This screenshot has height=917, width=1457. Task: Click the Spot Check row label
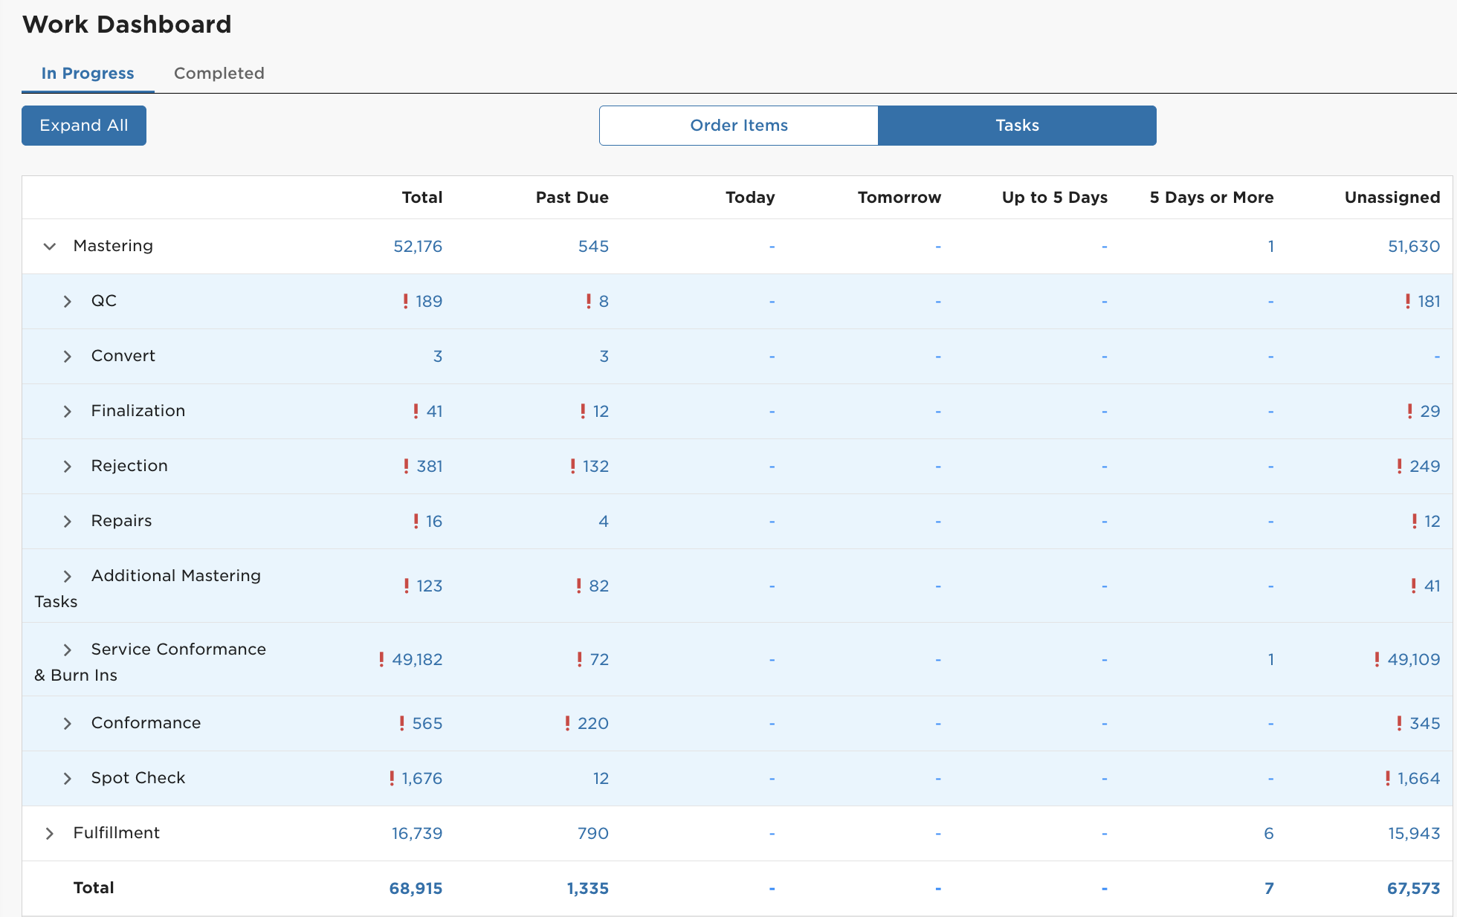138,778
